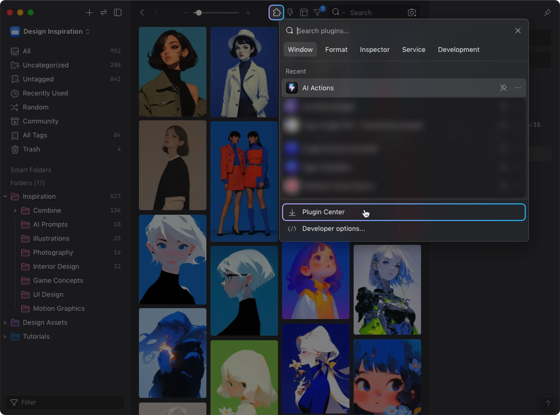Unpin the AI Actions plugin
This screenshot has height=415, width=560.
503,88
